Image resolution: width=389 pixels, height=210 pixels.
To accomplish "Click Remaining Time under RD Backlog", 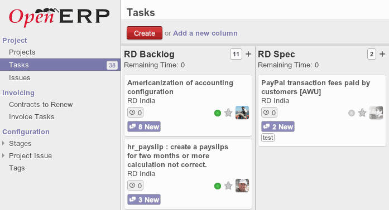I will point(154,65).
